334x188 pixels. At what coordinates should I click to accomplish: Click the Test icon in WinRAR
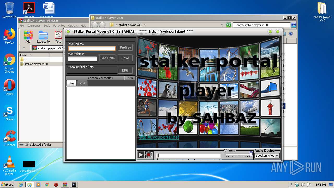coord(58,37)
